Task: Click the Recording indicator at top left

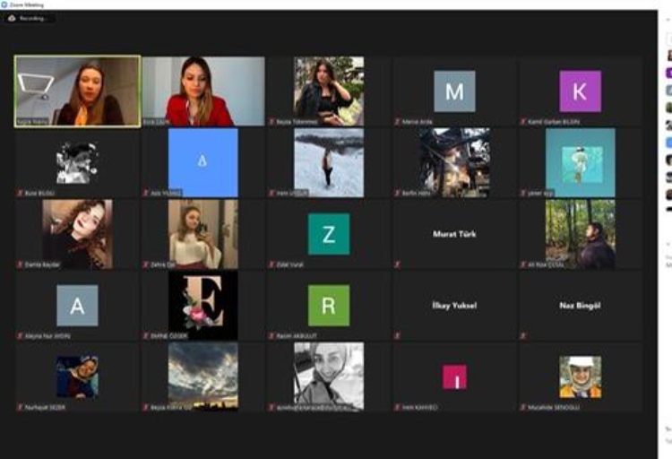Action: (x=30, y=18)
